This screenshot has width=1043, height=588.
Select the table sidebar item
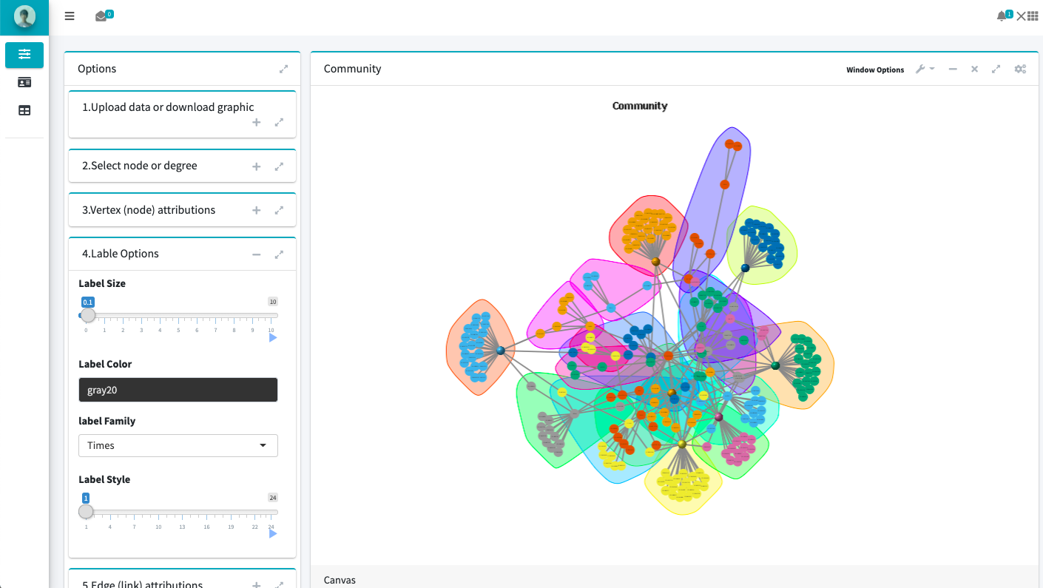(x=24, y=110)
